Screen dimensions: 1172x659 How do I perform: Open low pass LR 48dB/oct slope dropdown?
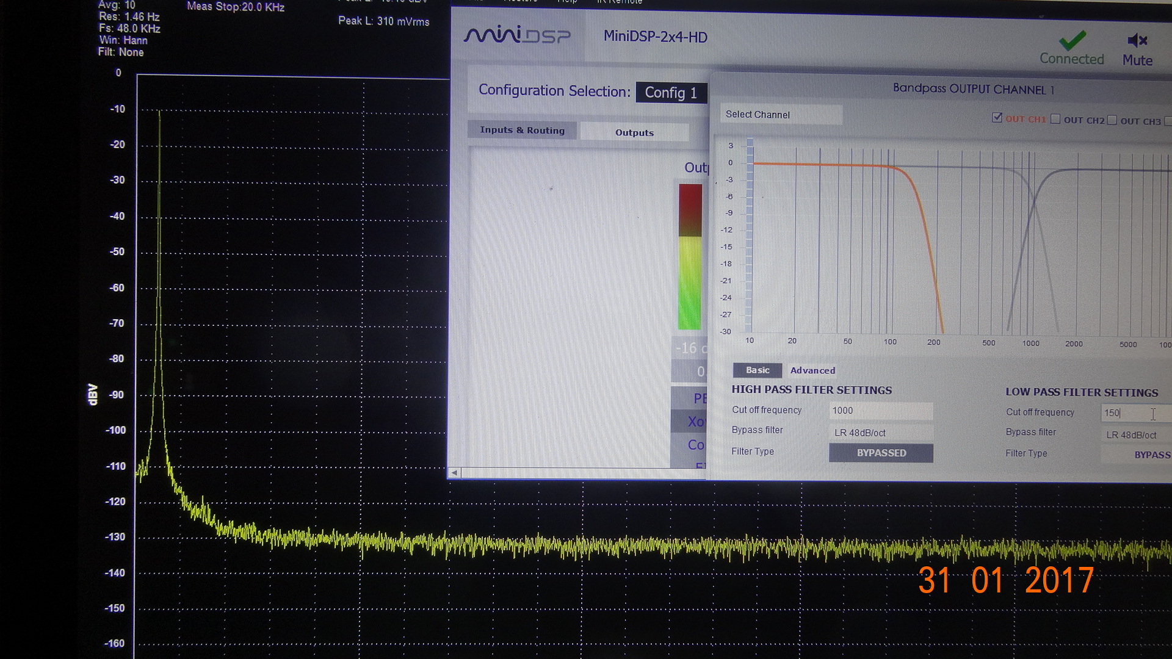coord(1136,435)
